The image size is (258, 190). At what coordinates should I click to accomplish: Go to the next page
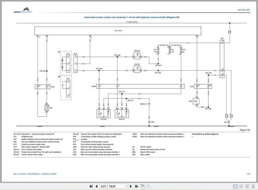click(131, 187)
